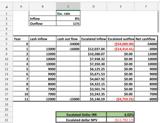Select column C header
Screen dimensions: 160x123
point(68,7)
